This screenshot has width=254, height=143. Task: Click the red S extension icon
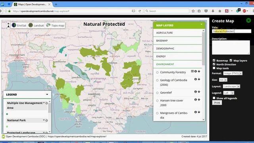(x=227, y=11)
